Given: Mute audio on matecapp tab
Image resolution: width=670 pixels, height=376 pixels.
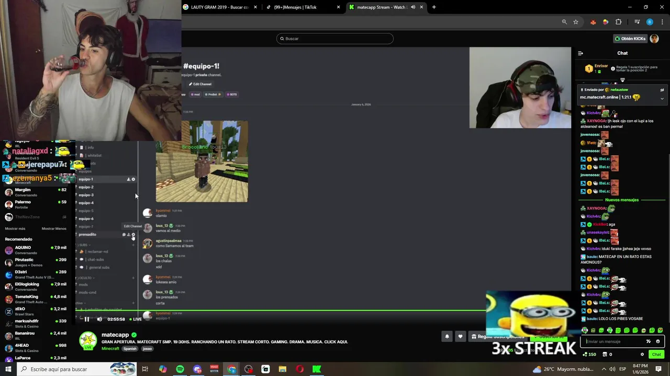Looking at the screenshot, I should click(413, 7).
